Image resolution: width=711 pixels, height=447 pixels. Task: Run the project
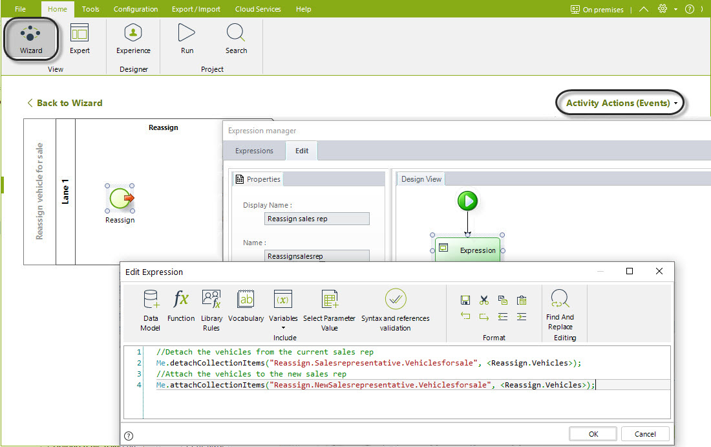pos(187,39)
